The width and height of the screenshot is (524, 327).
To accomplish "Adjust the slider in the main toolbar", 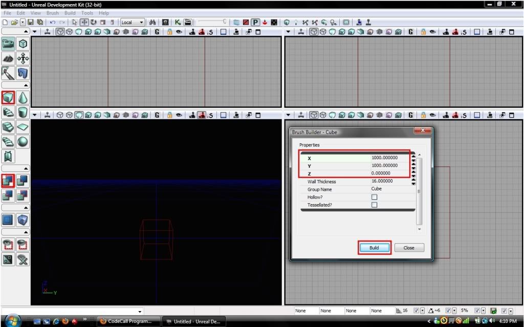I will (212, 22).
